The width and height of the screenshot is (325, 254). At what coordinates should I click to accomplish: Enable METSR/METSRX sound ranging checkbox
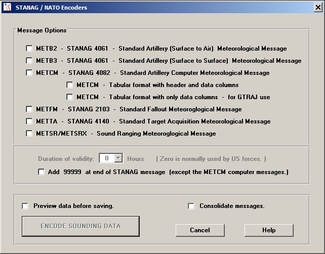[x=29, y=134]
